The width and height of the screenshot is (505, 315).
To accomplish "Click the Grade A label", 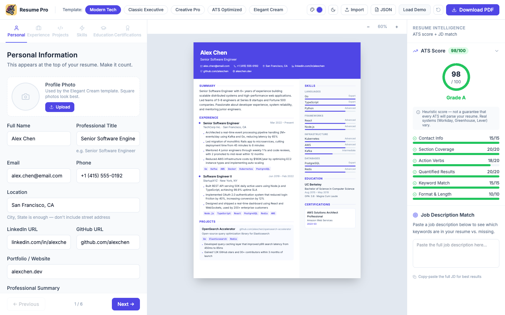I will point(456,98).
